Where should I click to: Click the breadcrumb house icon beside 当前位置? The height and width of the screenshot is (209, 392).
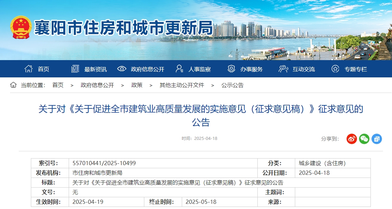pyautogui.click(x=14, y=85)
